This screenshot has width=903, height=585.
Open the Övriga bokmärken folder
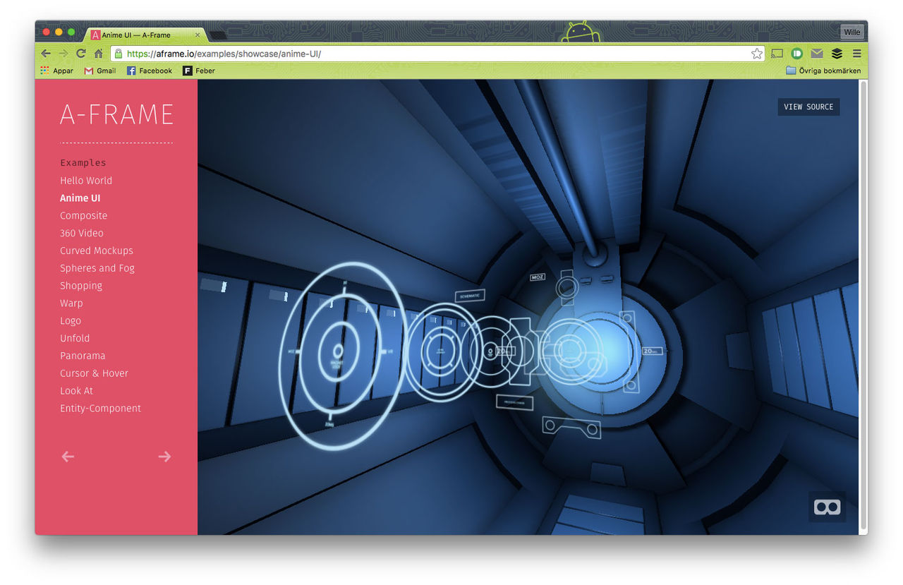(x=823, y=71)
